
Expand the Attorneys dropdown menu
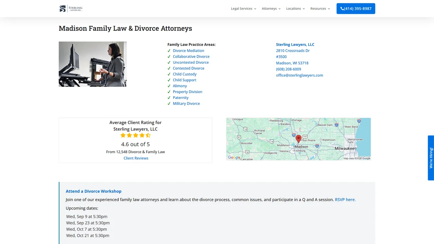coord(271,8)
